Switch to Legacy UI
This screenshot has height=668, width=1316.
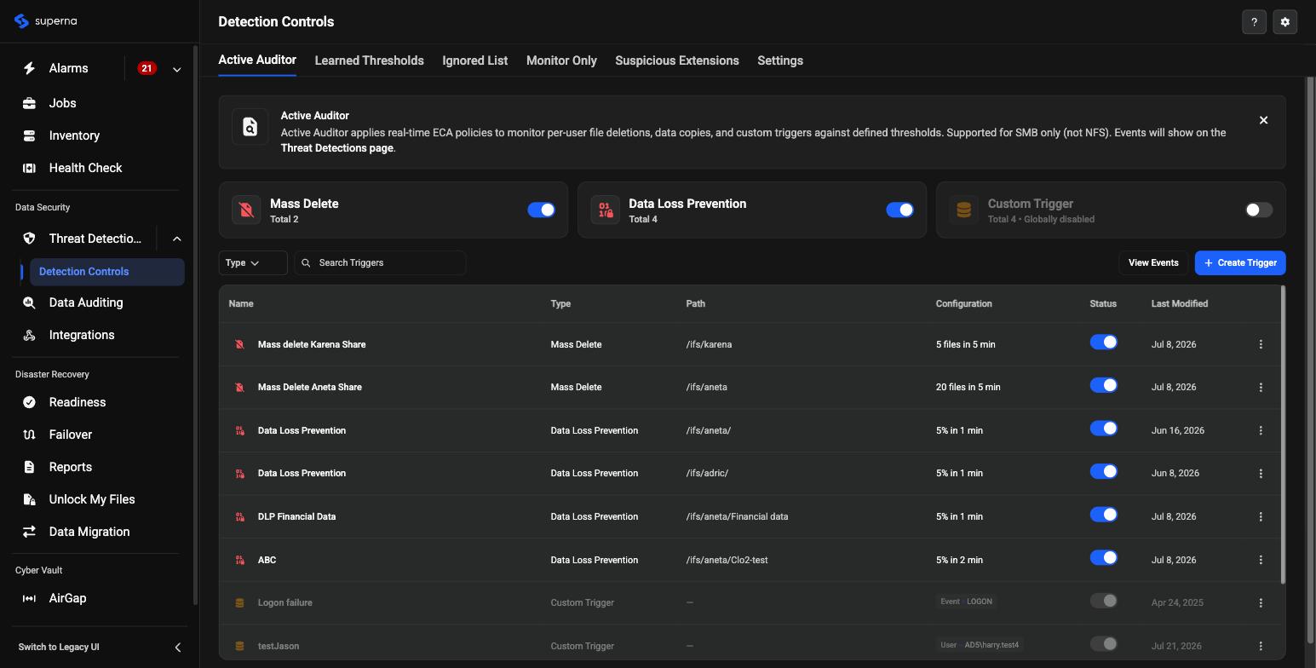59,647
